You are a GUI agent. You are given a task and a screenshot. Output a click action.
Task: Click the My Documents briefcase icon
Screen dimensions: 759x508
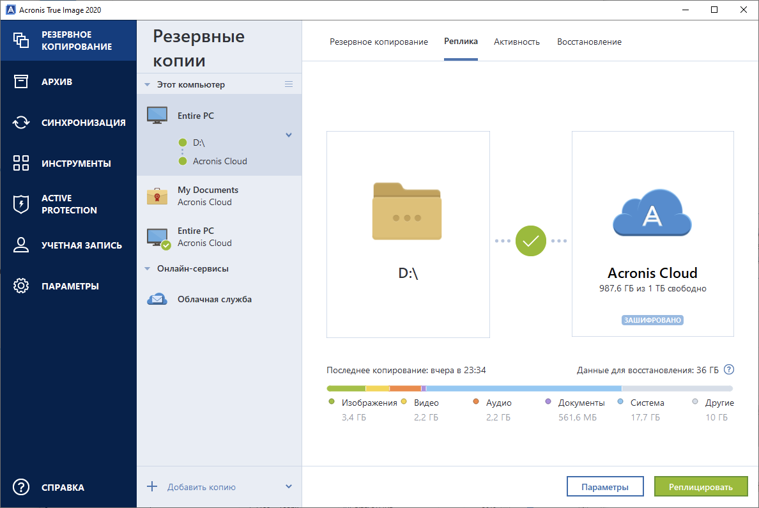tap(157, 196)
